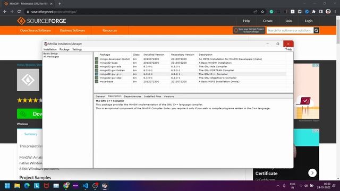Select 'A Basic MSYS Installation (meta)' cell

click(x=219, y=82)
